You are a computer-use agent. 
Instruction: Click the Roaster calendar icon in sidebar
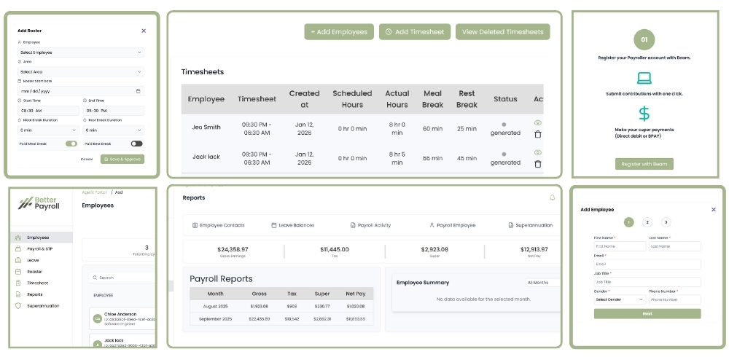pyautogui.click(x=18, y=272)
